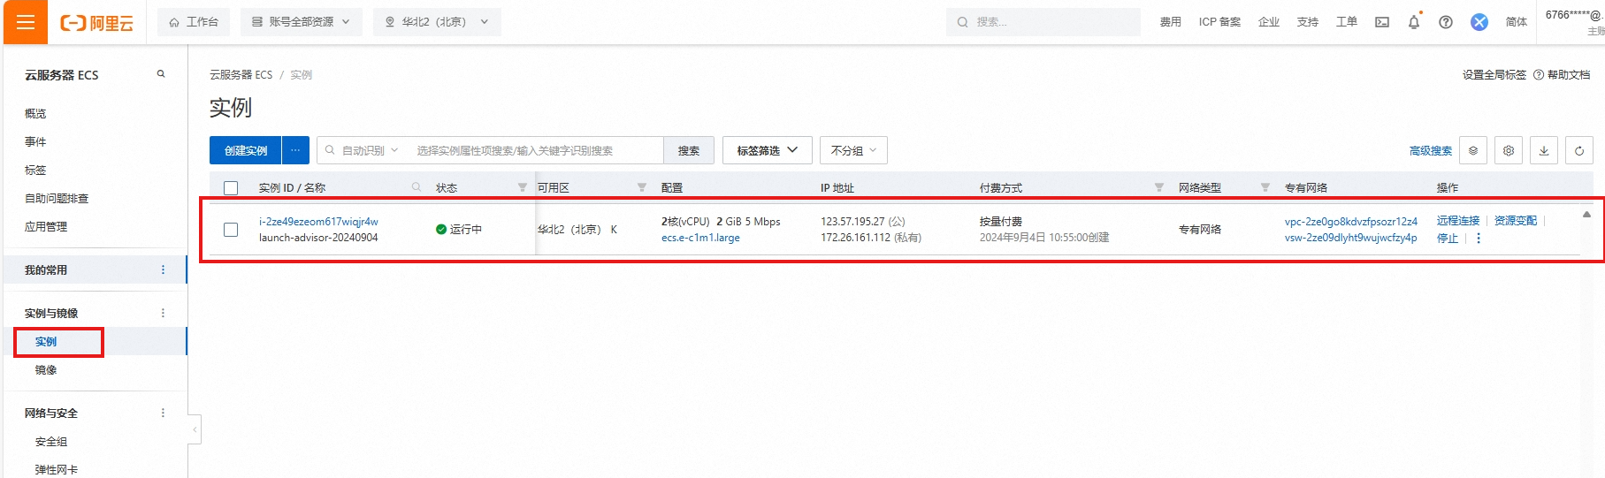This screenshot has height=478, width=1605.
Task: Click the ecs.e-c1m1.large spec link
Action: (700, 238)
